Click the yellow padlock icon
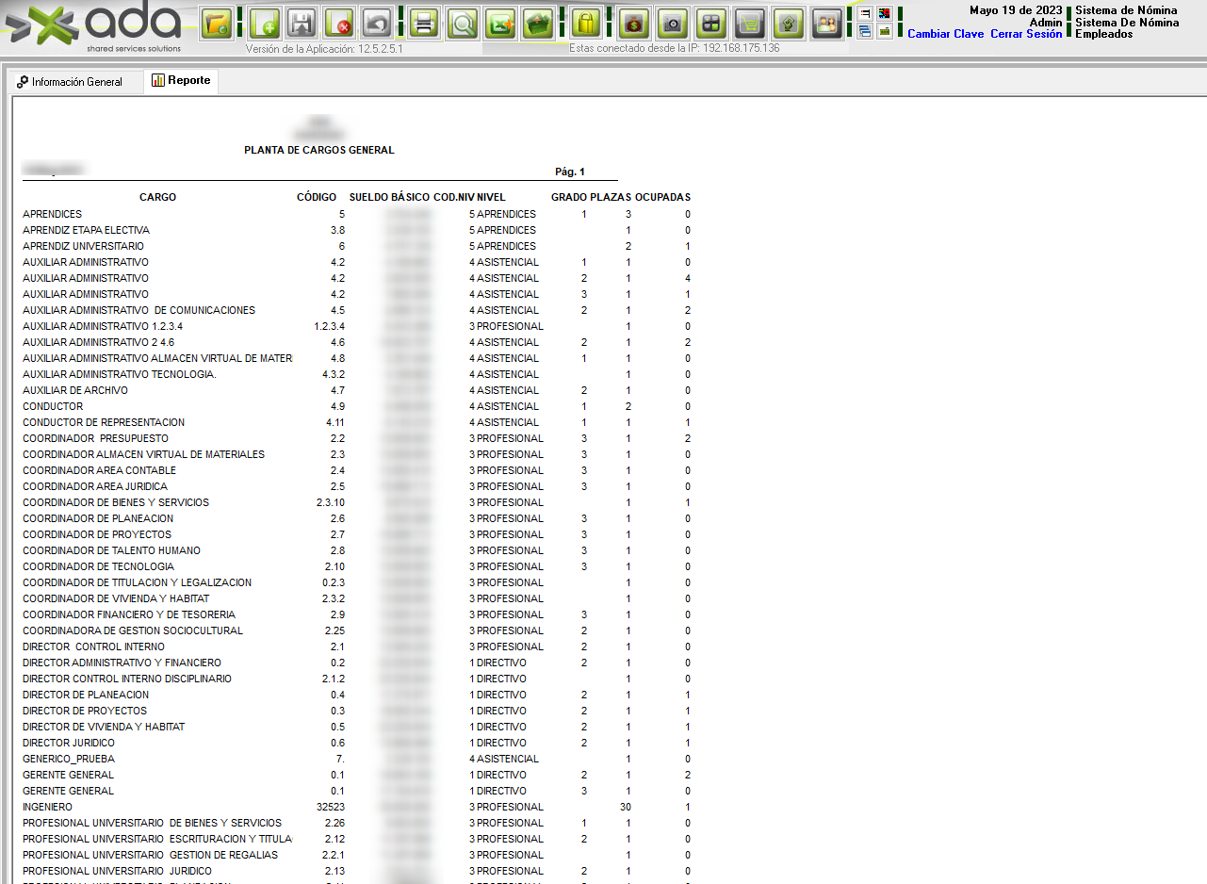The height and width of the screenshot is (884, 1207). (x=586, y=23)
